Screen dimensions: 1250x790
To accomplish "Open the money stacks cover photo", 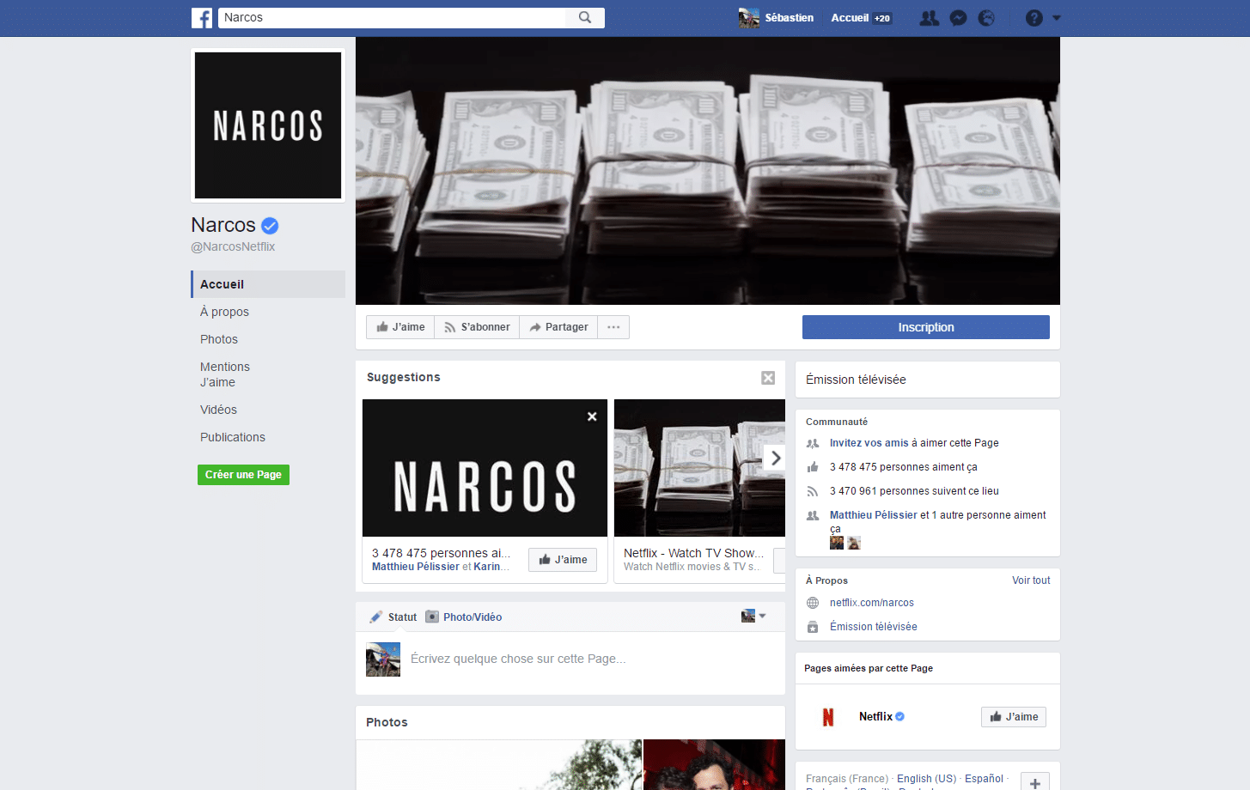I will (x=708, y=171).
